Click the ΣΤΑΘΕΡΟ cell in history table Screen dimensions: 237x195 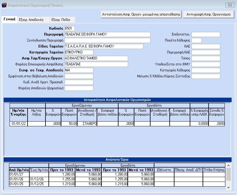coord(87,124)
